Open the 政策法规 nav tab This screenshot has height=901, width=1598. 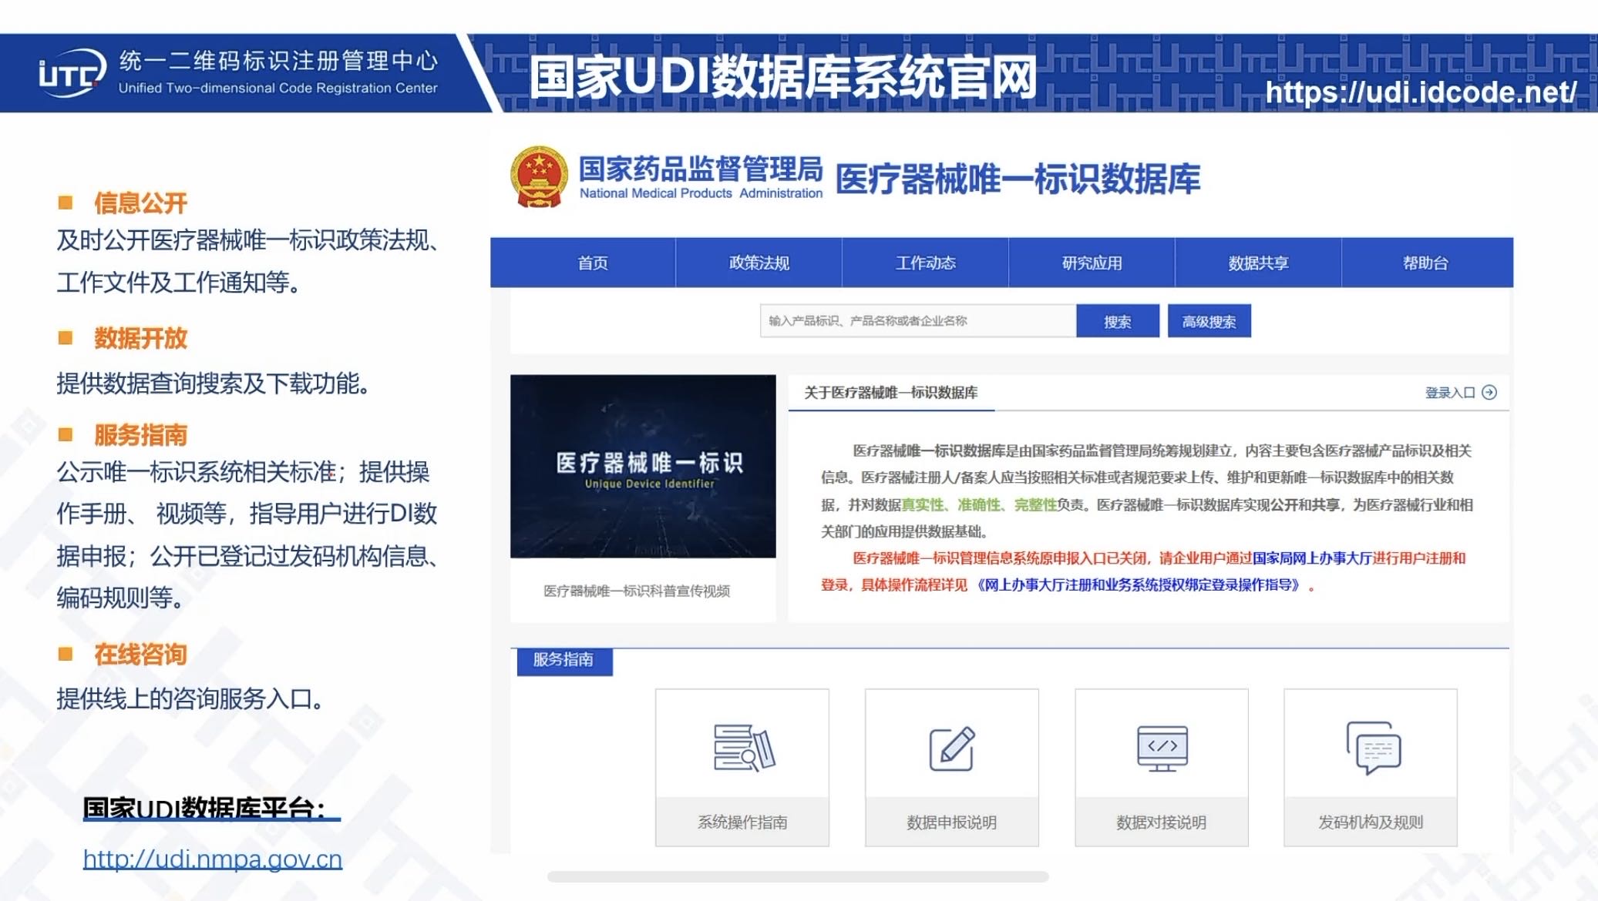pyautogui.click(x=759, y=263)
